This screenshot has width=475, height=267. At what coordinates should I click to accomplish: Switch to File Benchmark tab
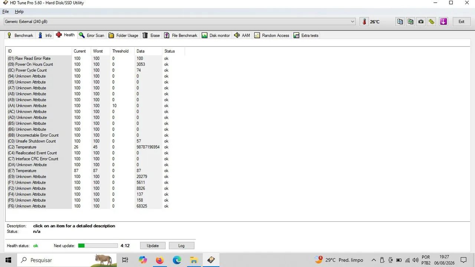pos(181,35)
